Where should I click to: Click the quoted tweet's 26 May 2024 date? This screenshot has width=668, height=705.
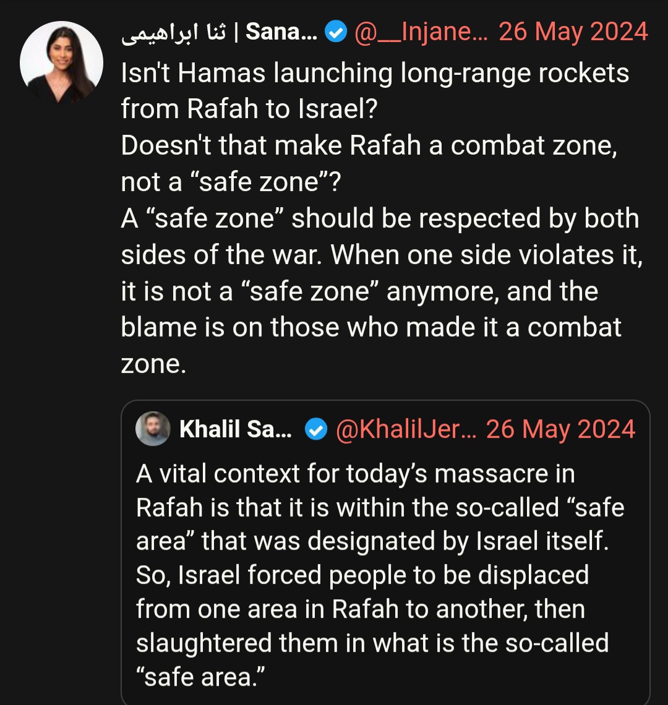tap(560, 429)
